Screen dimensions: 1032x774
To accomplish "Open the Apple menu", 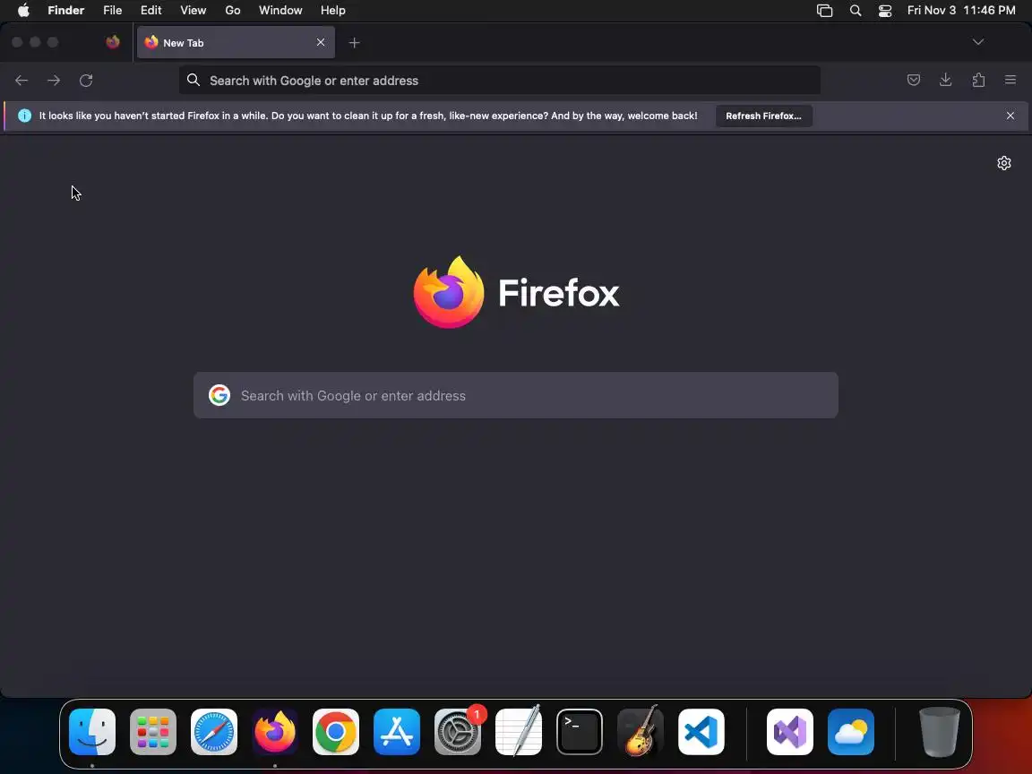I will click(23, 10).
